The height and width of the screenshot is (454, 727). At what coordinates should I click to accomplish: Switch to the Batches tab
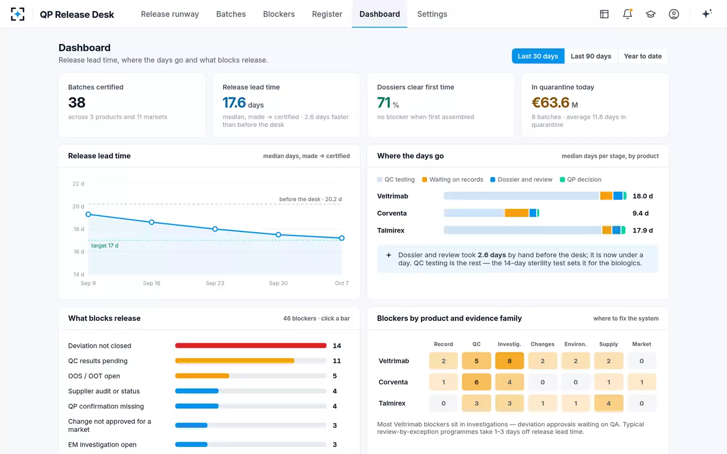point(231,14)
